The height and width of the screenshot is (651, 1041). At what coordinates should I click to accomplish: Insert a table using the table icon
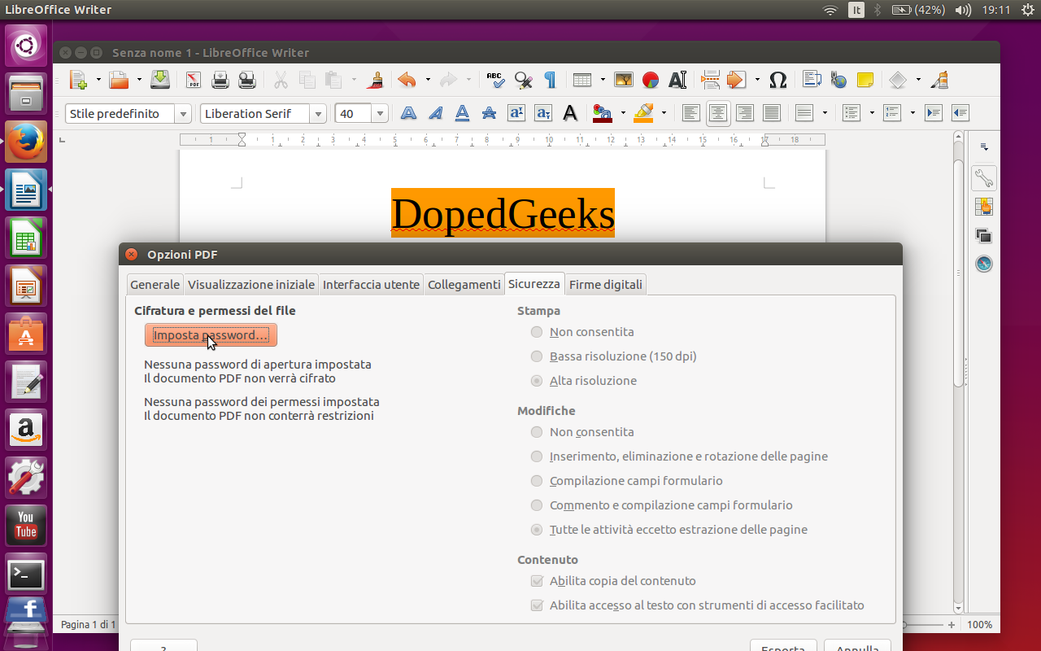point(581,80)
